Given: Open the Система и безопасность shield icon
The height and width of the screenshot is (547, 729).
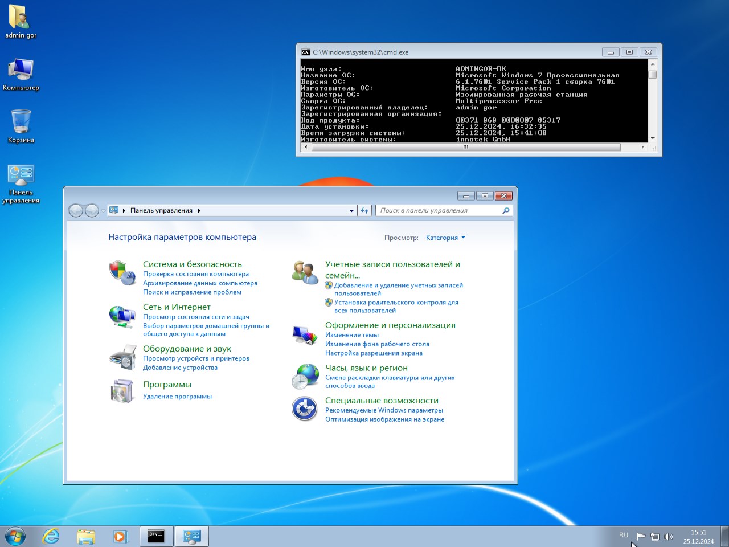Looking at the screenshot, I should coord(122,272).
